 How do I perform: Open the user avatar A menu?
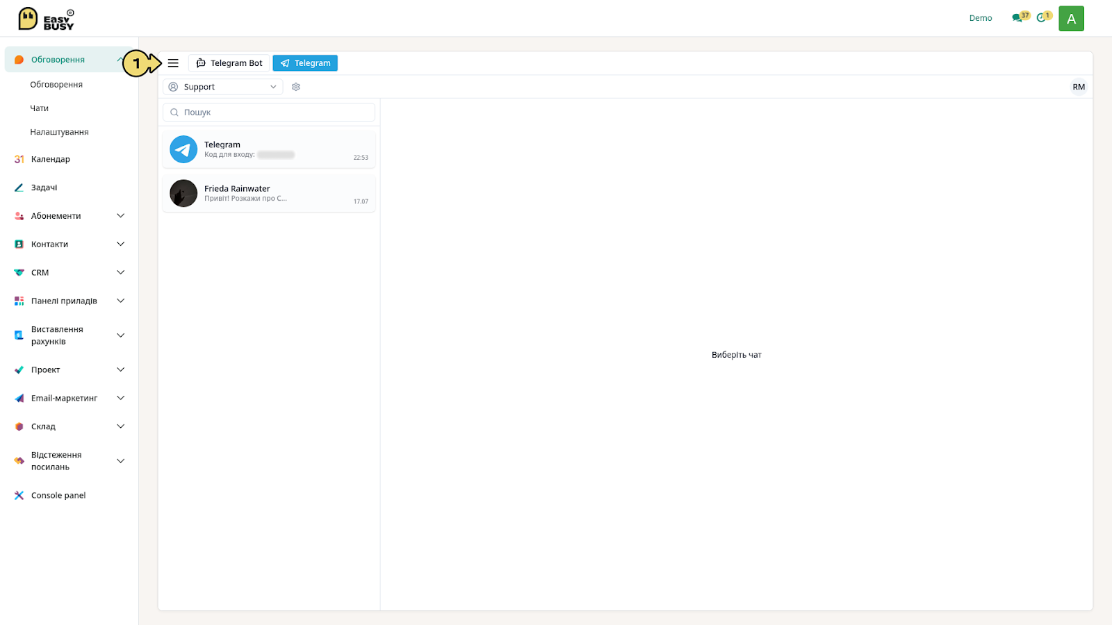pyautogui.click(x=1071, y=19)
